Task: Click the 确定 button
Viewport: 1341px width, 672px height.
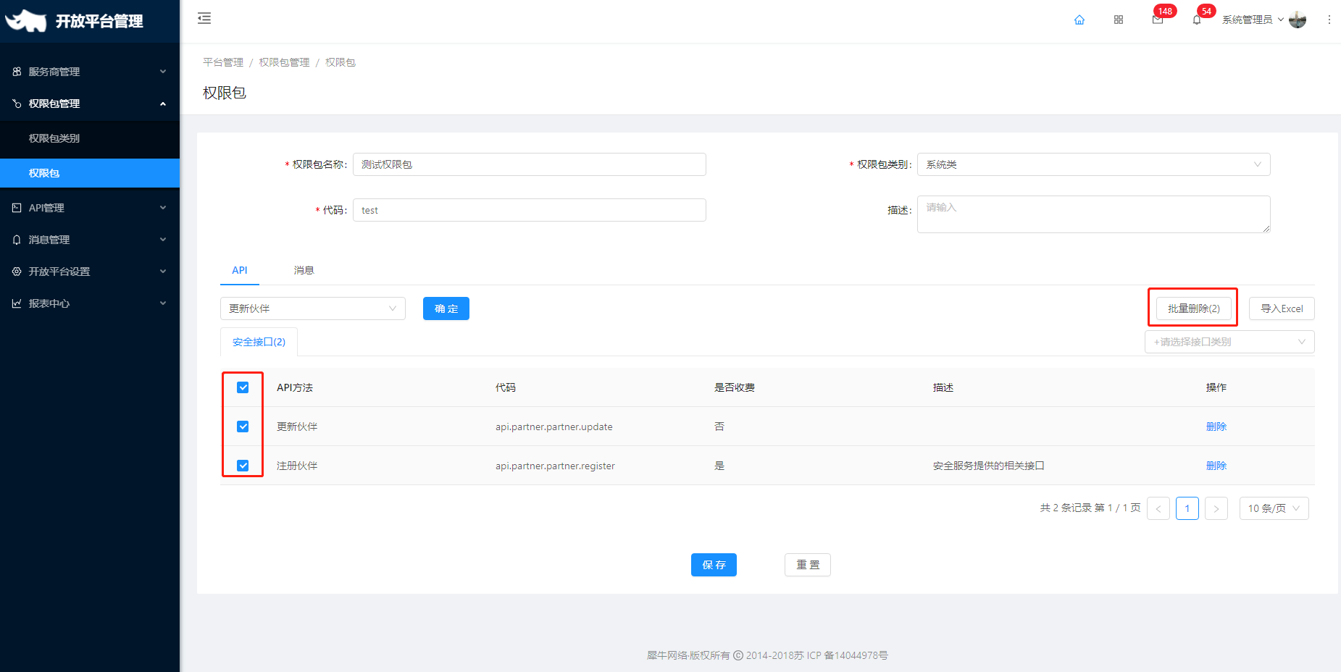Action: click(446, 308)
